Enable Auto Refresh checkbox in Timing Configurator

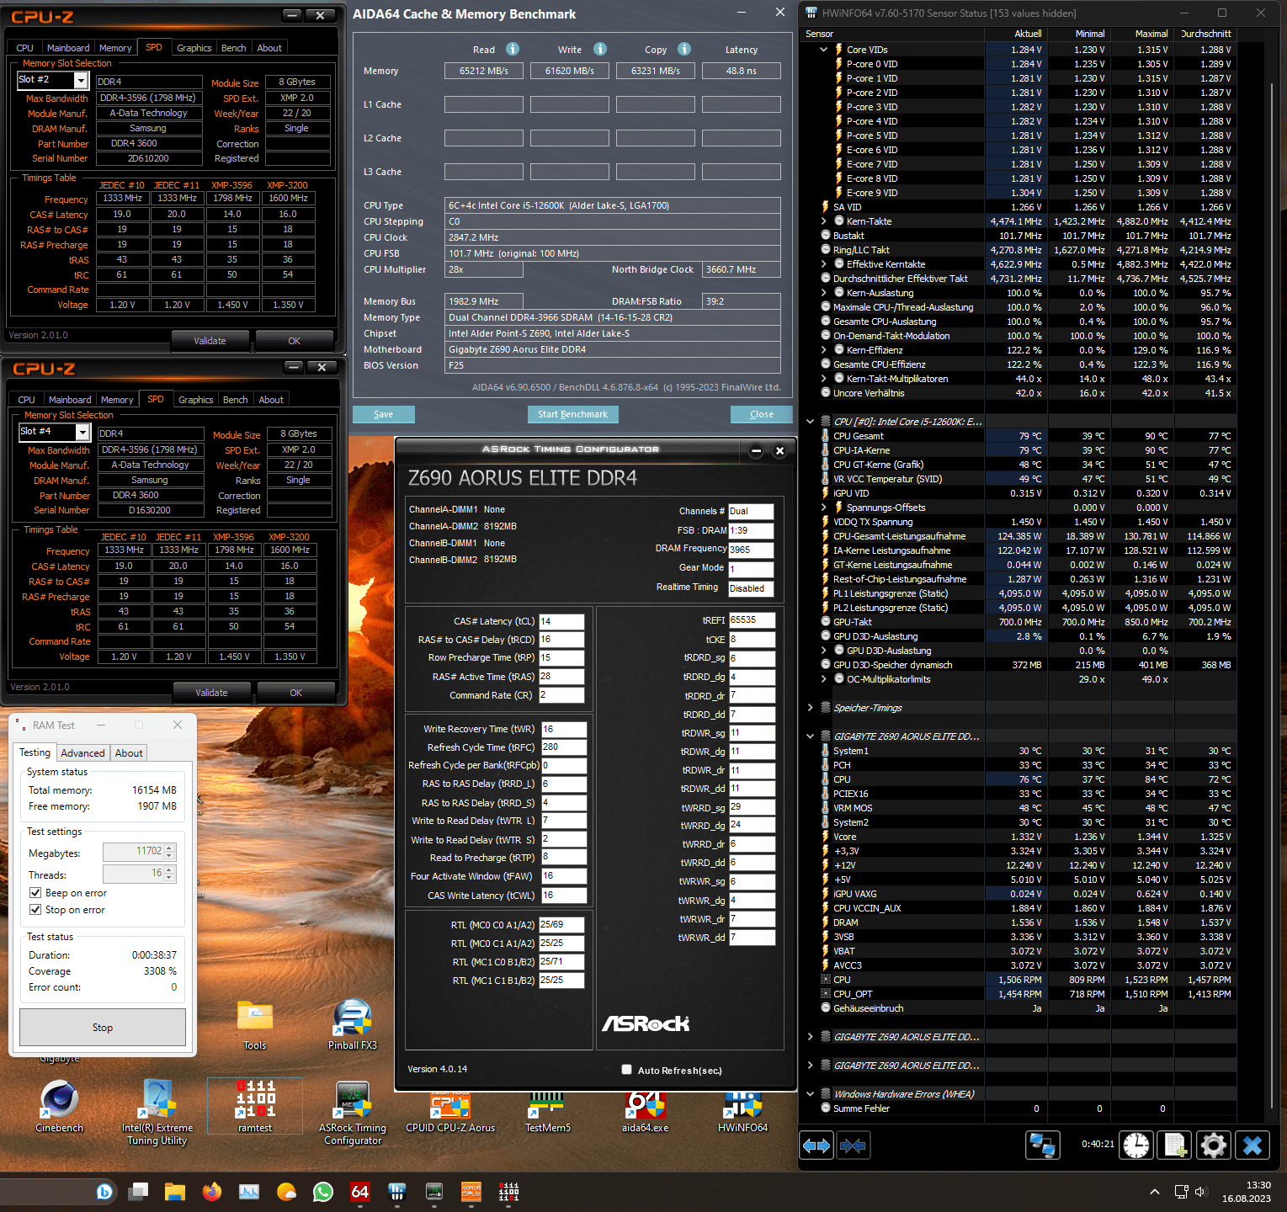coord(626,1070)
